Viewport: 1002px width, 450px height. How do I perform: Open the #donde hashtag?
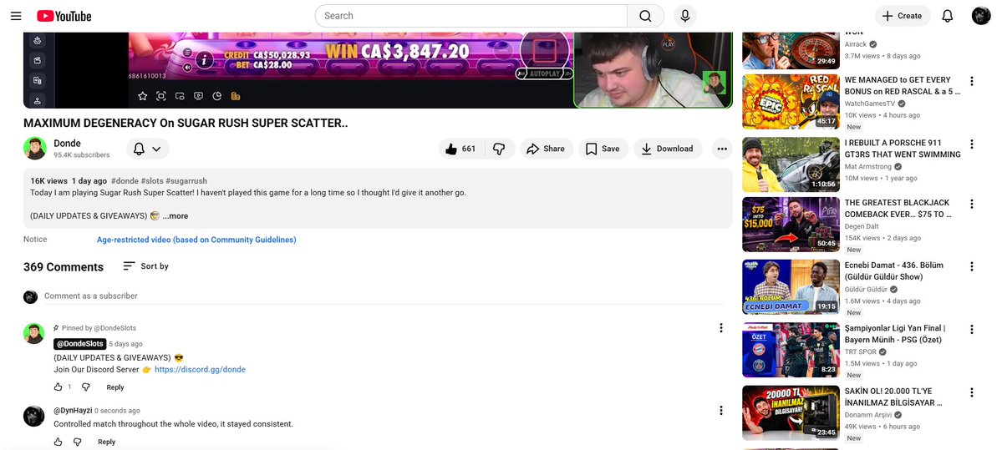pos(124,180)
